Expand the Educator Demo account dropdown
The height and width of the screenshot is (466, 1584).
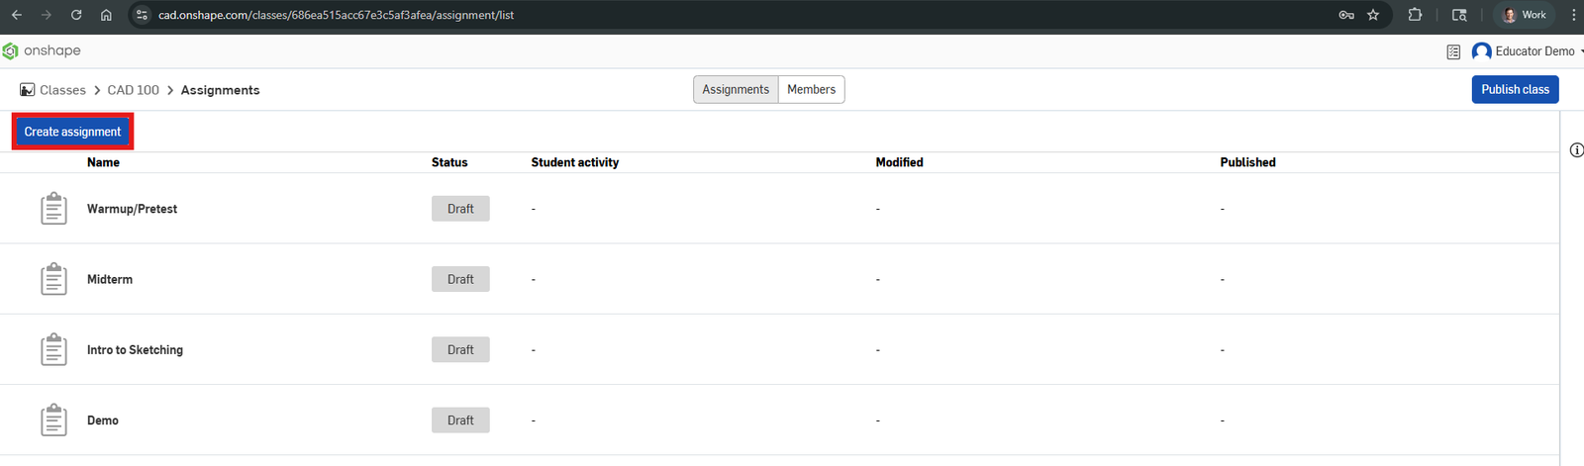click(1581, 51)
